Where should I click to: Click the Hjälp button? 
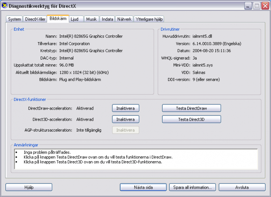click(29, 187)
